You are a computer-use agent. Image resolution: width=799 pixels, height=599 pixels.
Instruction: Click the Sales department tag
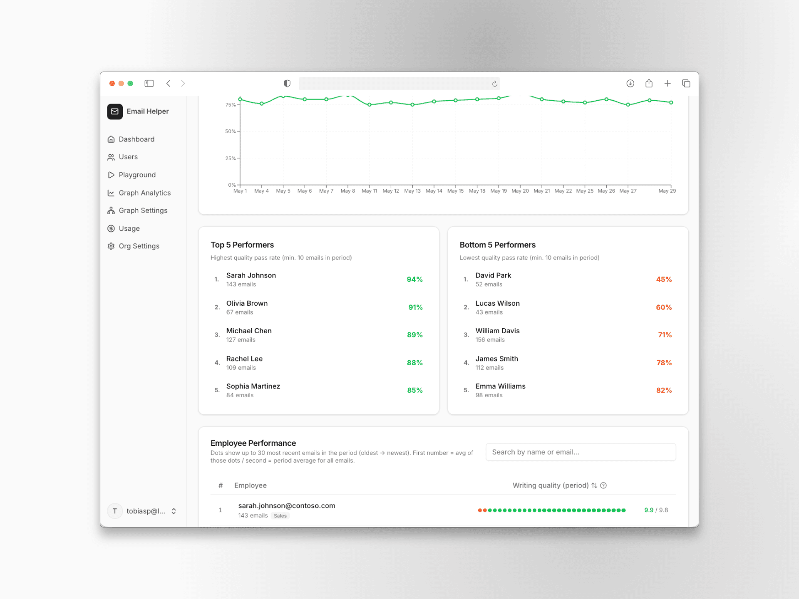[280, 516]
